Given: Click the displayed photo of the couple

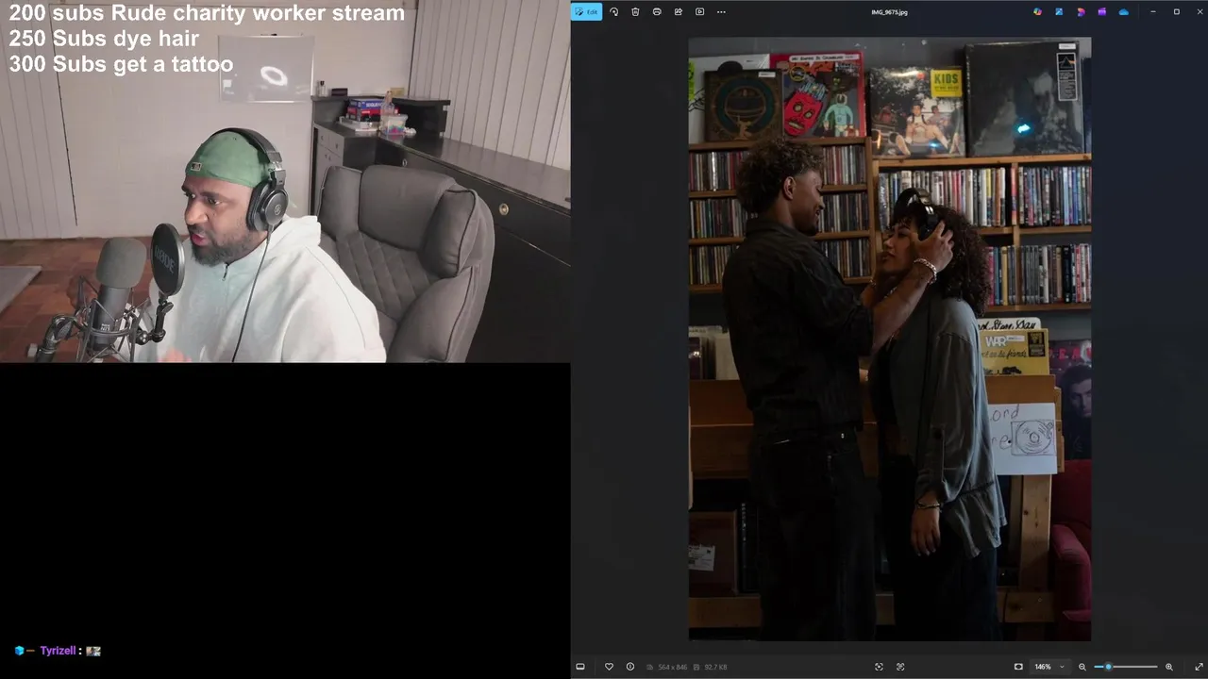Looking at the screenshot, I should pos(890,339).
